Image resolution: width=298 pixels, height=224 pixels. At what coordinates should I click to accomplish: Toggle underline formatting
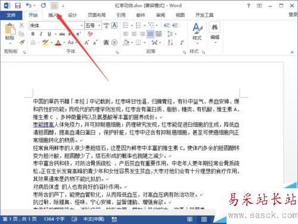tap(49, 34)
